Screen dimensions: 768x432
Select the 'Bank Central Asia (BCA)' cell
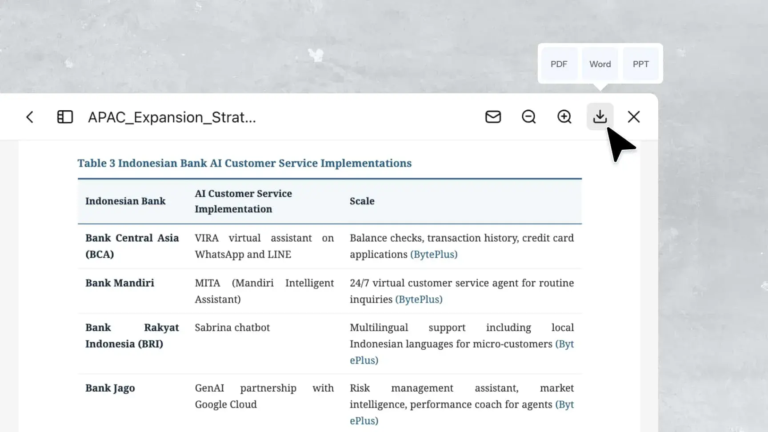click(x=132, y=246)
